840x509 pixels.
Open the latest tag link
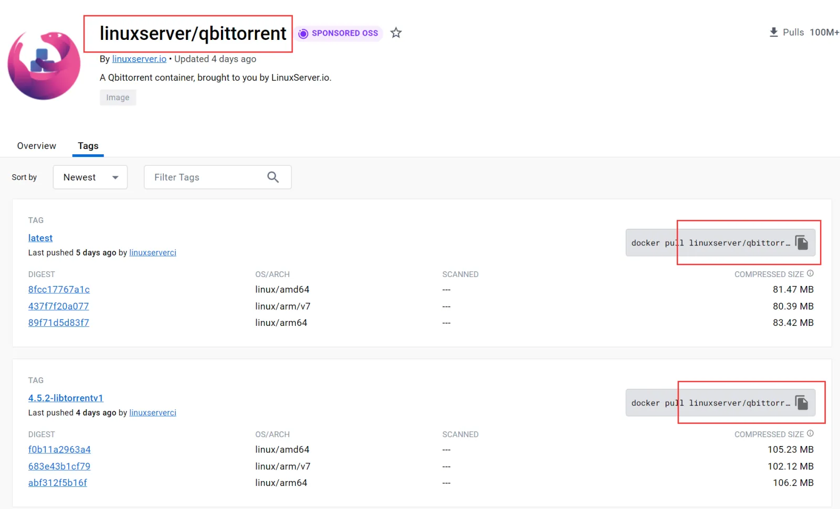[40, 238]
